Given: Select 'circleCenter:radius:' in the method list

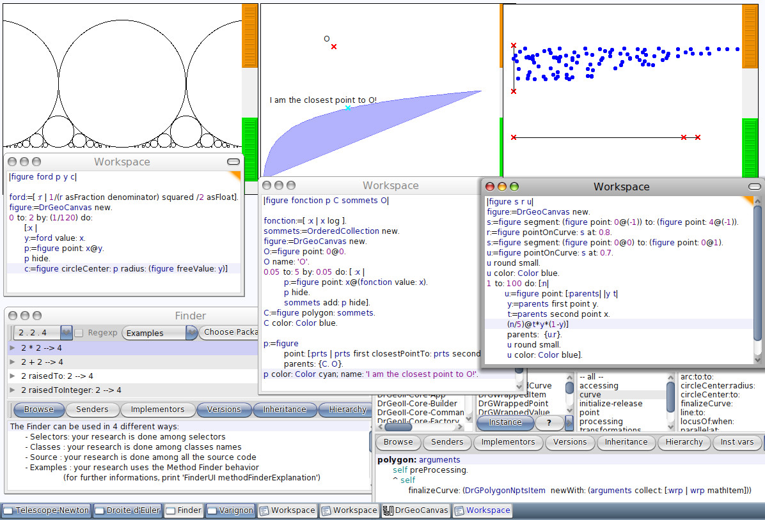Looking at the screenshot, I should 718,386.
